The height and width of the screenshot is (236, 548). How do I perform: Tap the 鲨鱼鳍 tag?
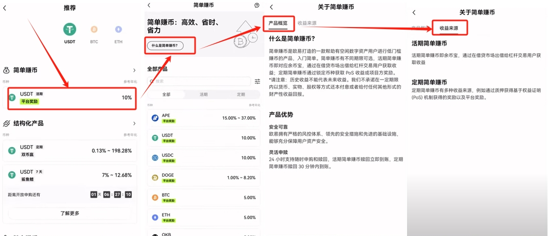click(x=28, y=179)
